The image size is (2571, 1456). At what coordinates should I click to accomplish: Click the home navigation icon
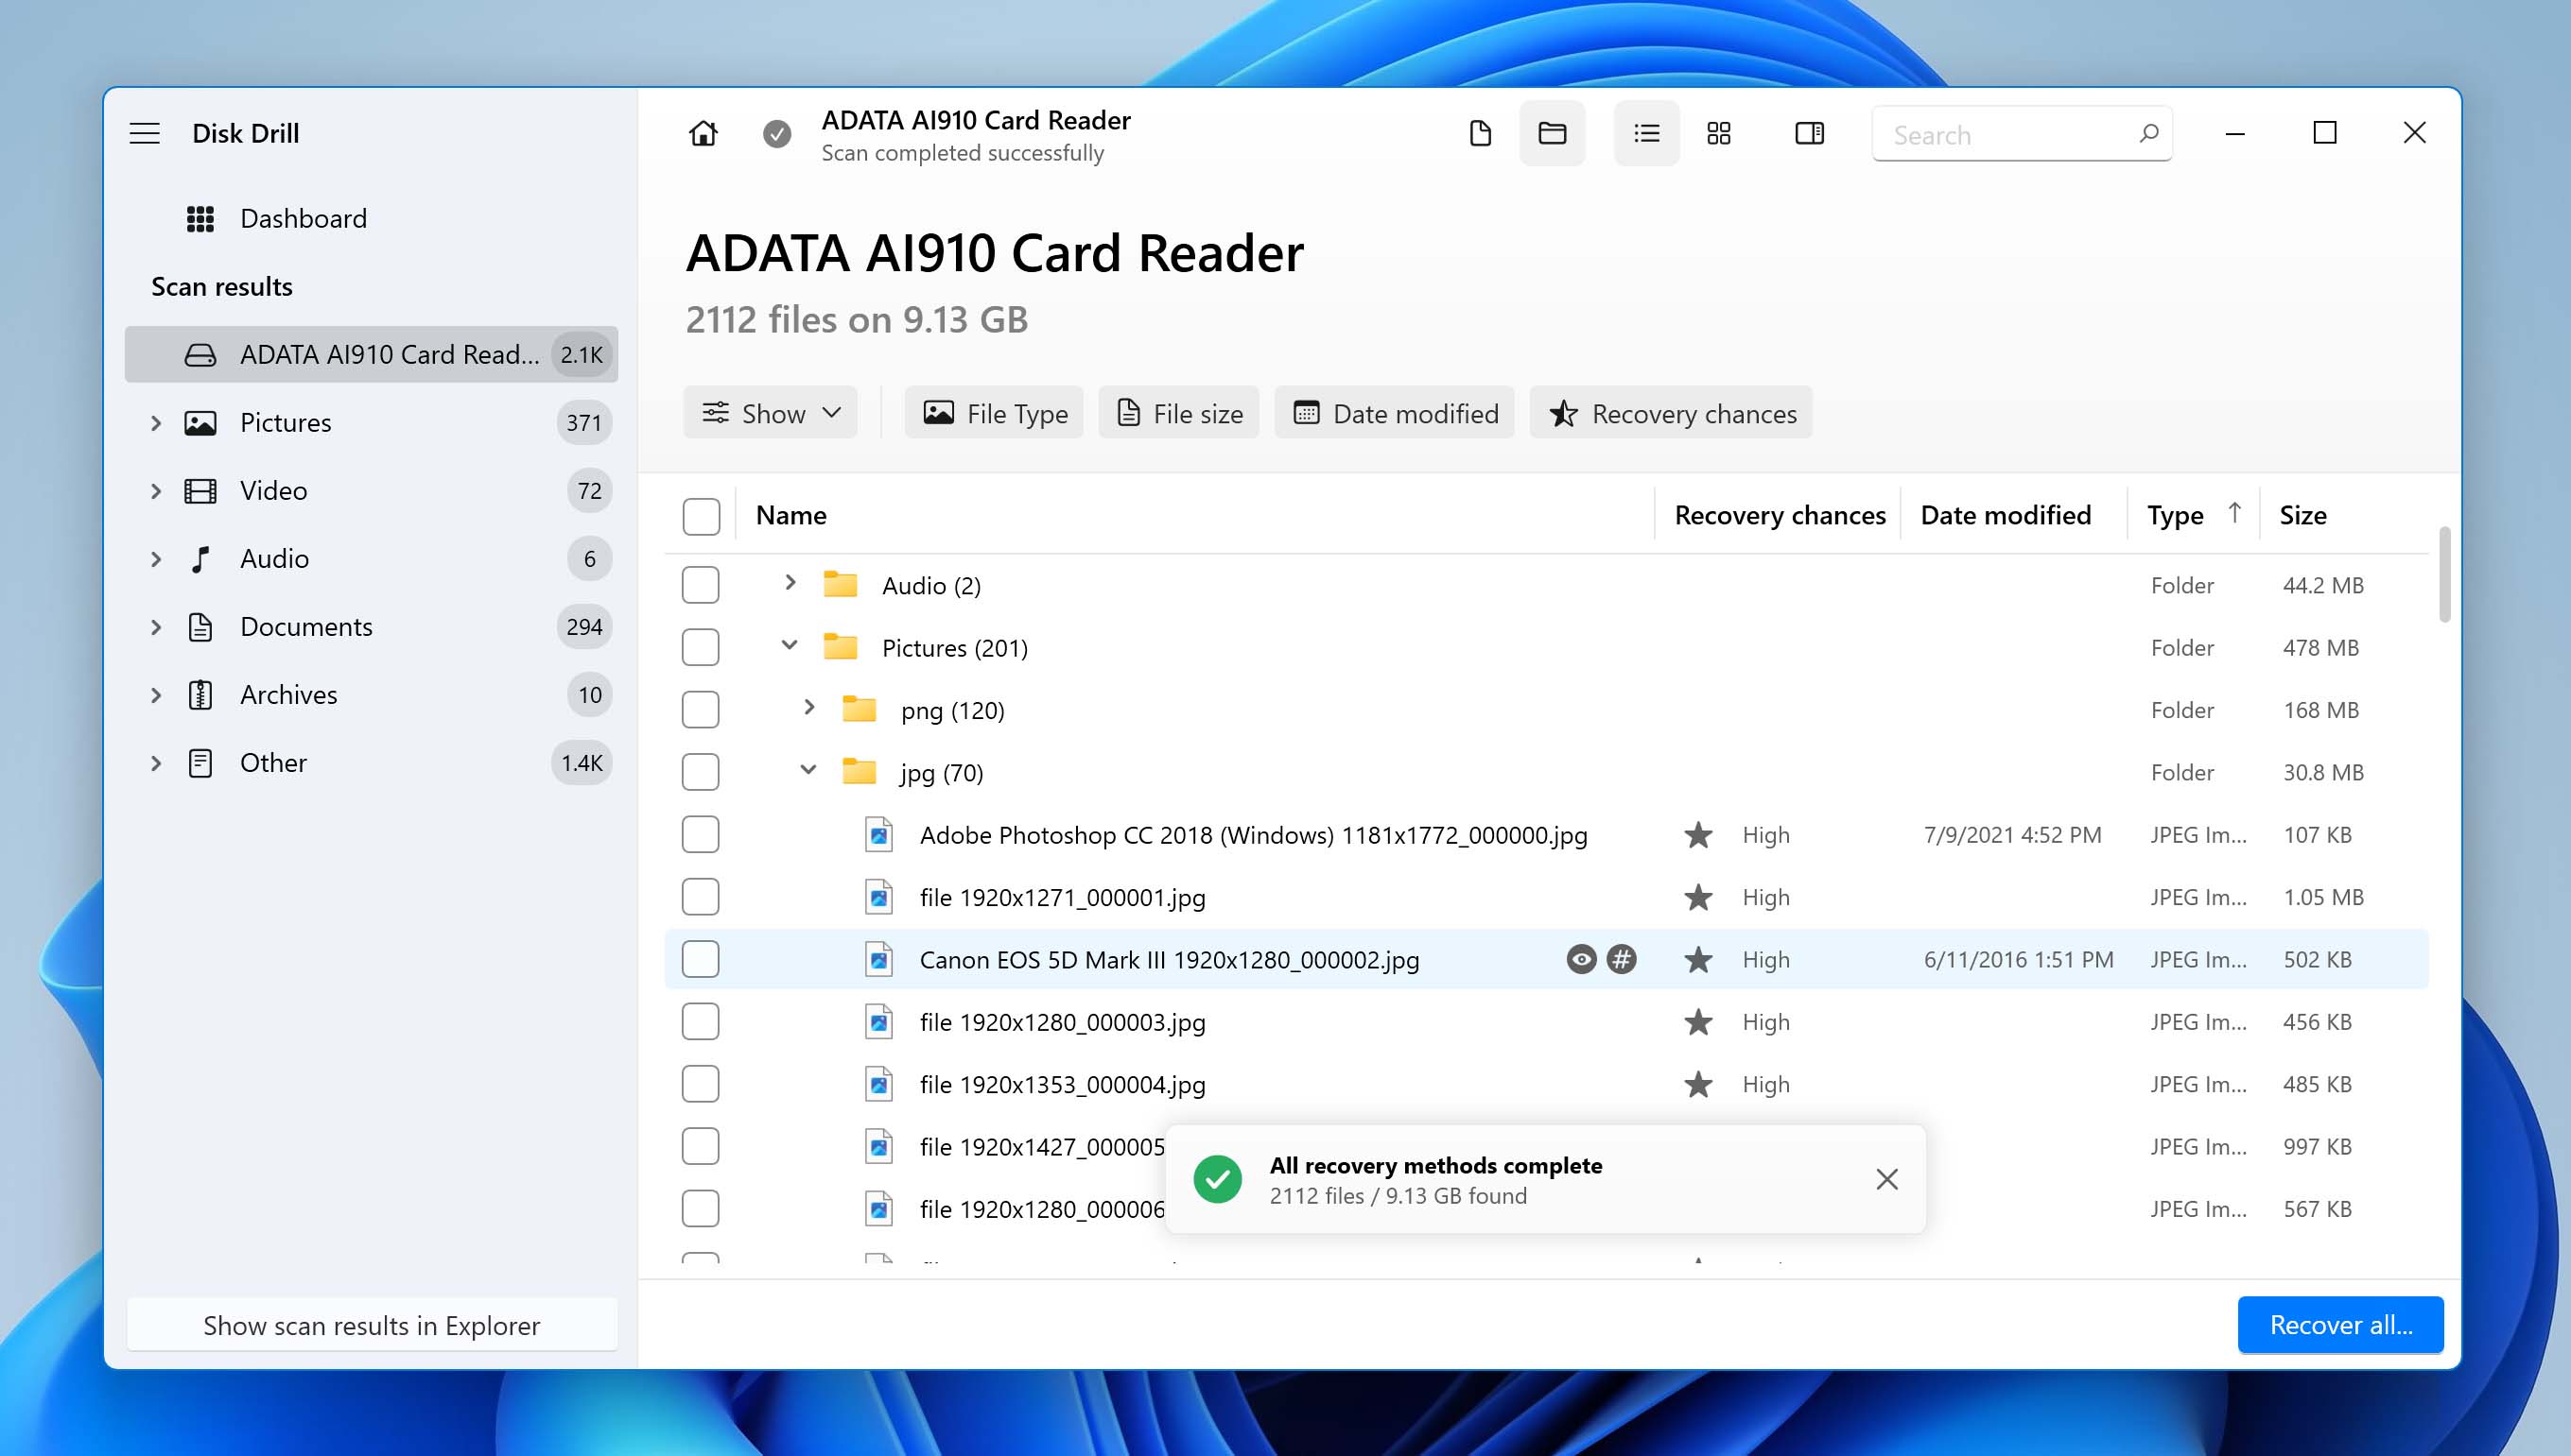click(703, 132)
